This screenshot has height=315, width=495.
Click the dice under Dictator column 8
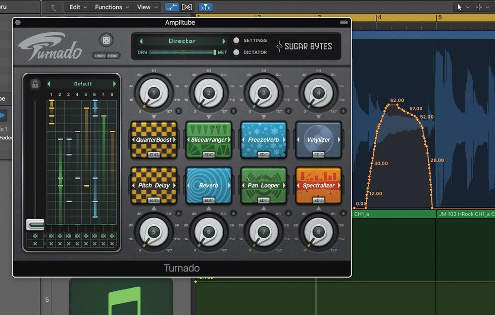[x=112, y=236]
